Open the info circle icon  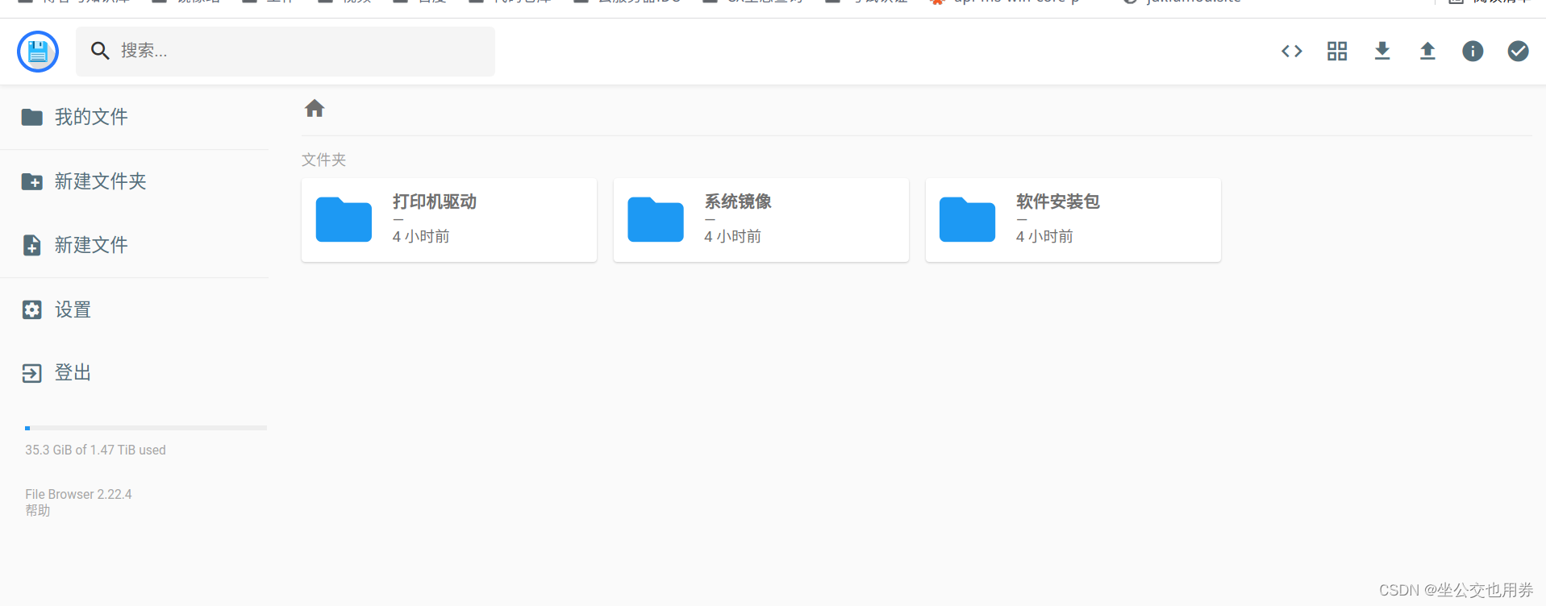coord(1473,52)
